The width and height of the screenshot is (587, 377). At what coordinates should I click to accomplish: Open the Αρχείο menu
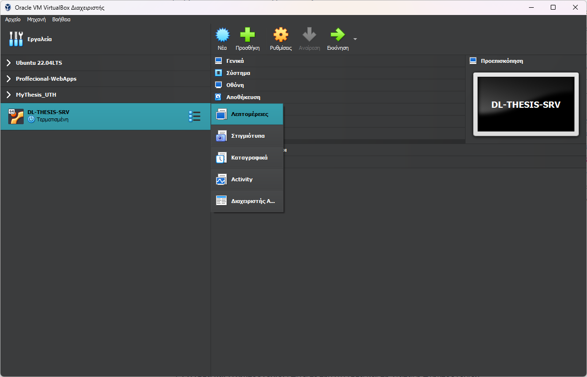tap(13, 20)
